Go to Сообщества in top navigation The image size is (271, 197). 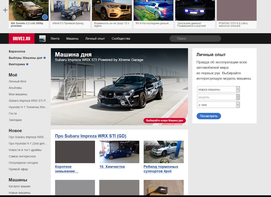(x=121, y=38)
